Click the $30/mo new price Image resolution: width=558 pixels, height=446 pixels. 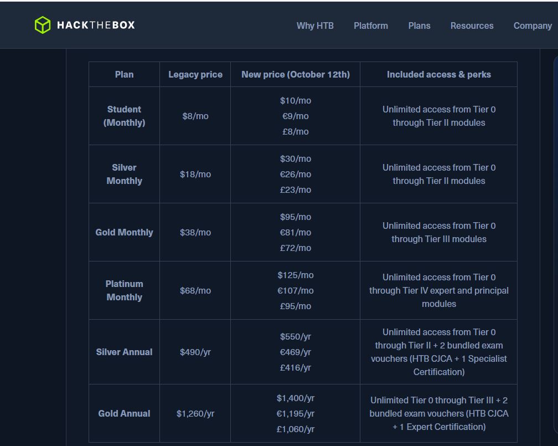click(296, 158)
